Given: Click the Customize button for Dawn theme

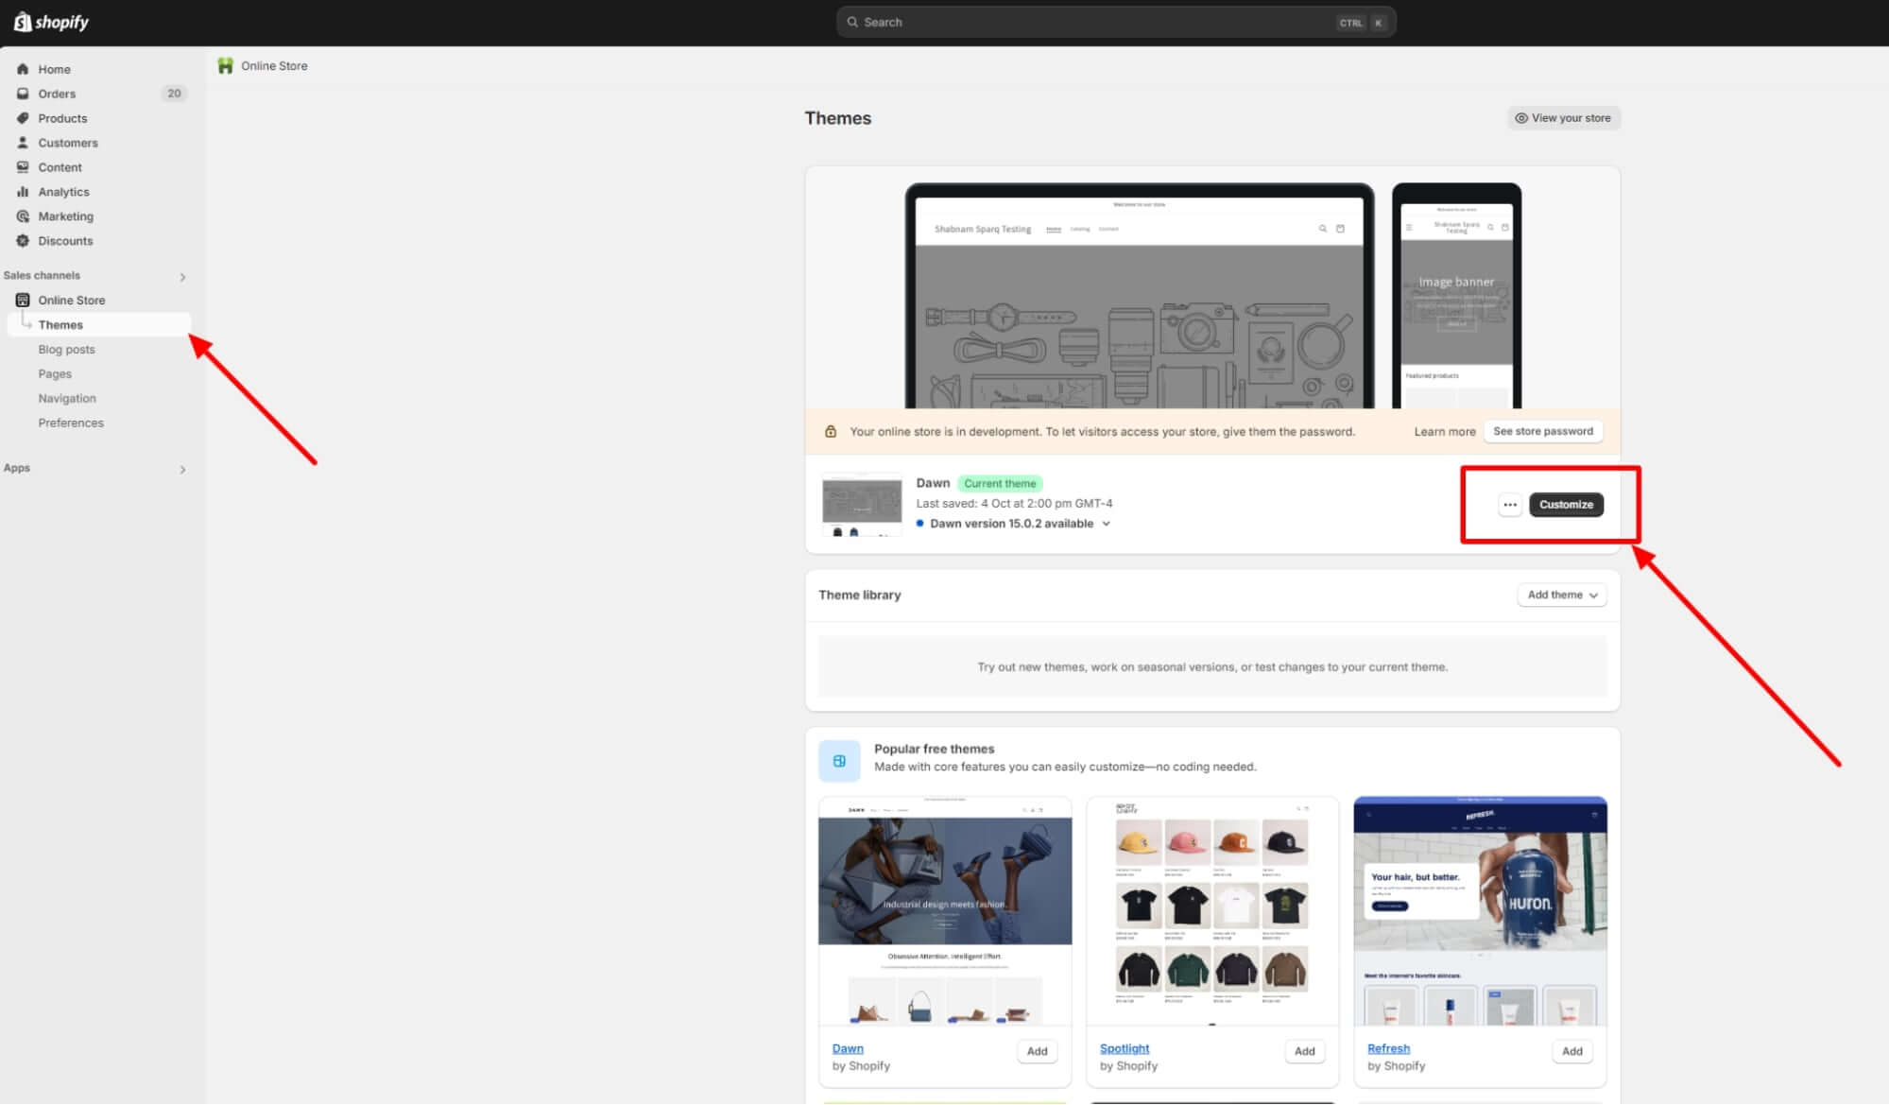Looking at the screenshot, I should [x=1567, y=504].
